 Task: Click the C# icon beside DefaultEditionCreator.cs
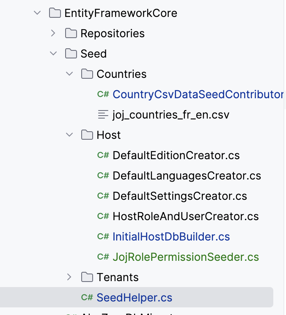click(x=103, y=155)
